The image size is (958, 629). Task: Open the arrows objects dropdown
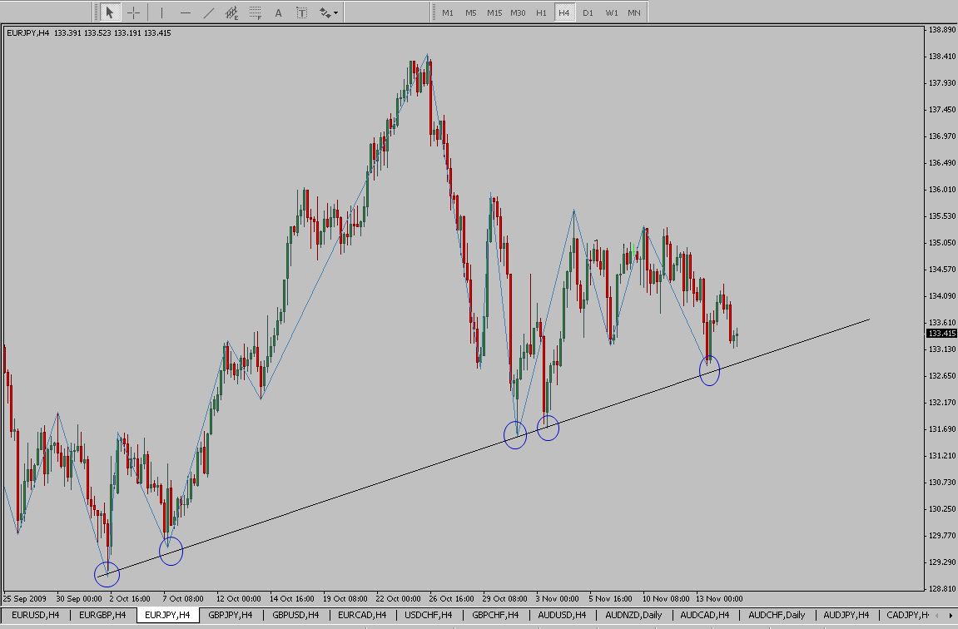[x=328, y=12]
